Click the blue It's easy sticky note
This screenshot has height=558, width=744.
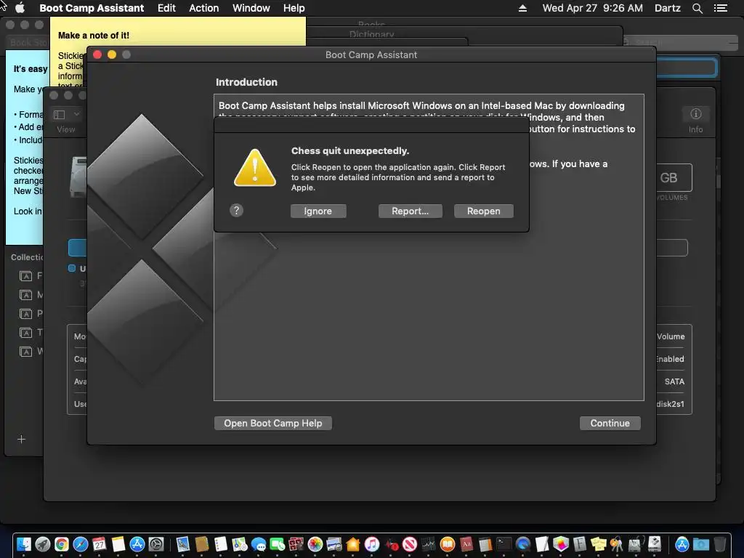tap(24, 147)
